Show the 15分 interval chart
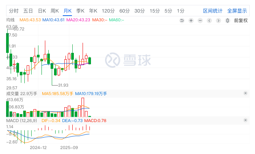The image size is (255, 154). pyautogui.click(x=155, y=11)
